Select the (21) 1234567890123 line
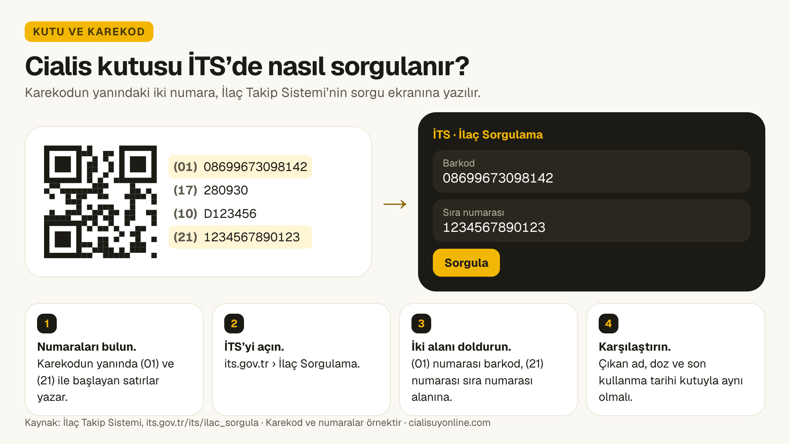790x444 pixels. (x=240, y=237)
